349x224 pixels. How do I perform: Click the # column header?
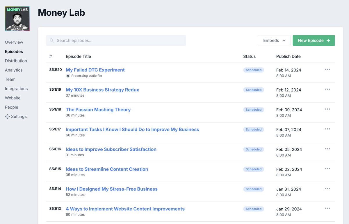tap(51, 56)
